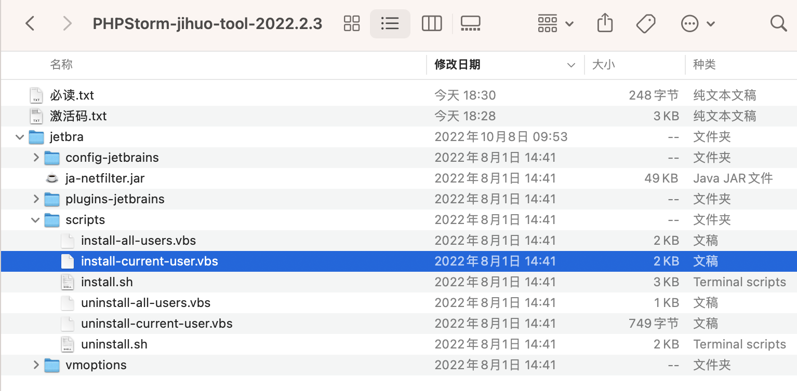The height and width of the screenshot is (391, 797).
Task: Switch to list view
Action: (x=390, y=23)
